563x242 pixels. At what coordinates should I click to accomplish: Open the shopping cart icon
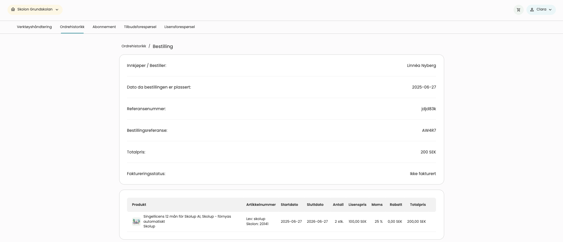518,10
